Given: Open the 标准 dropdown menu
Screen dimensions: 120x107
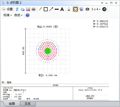Looking at the screenshot, I should [x=7, y=15].
